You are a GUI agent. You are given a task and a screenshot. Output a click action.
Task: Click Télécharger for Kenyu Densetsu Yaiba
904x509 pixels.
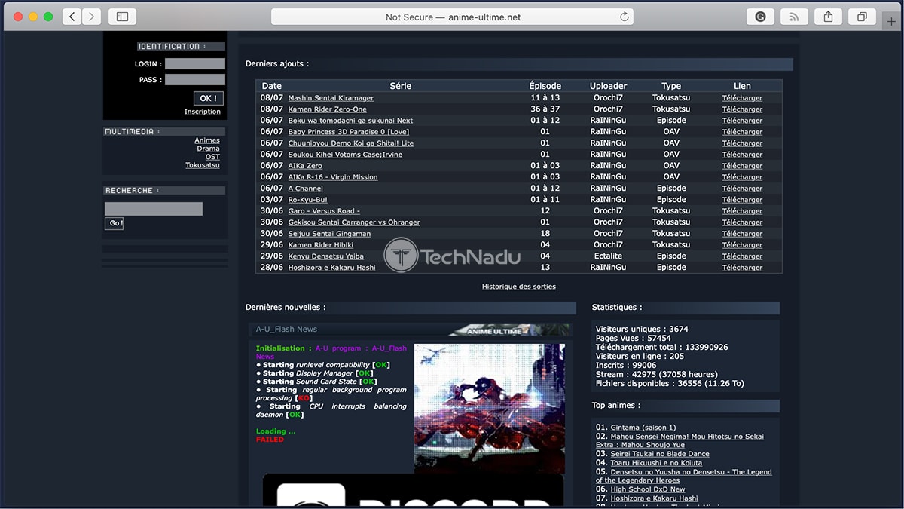coord(742,256)
